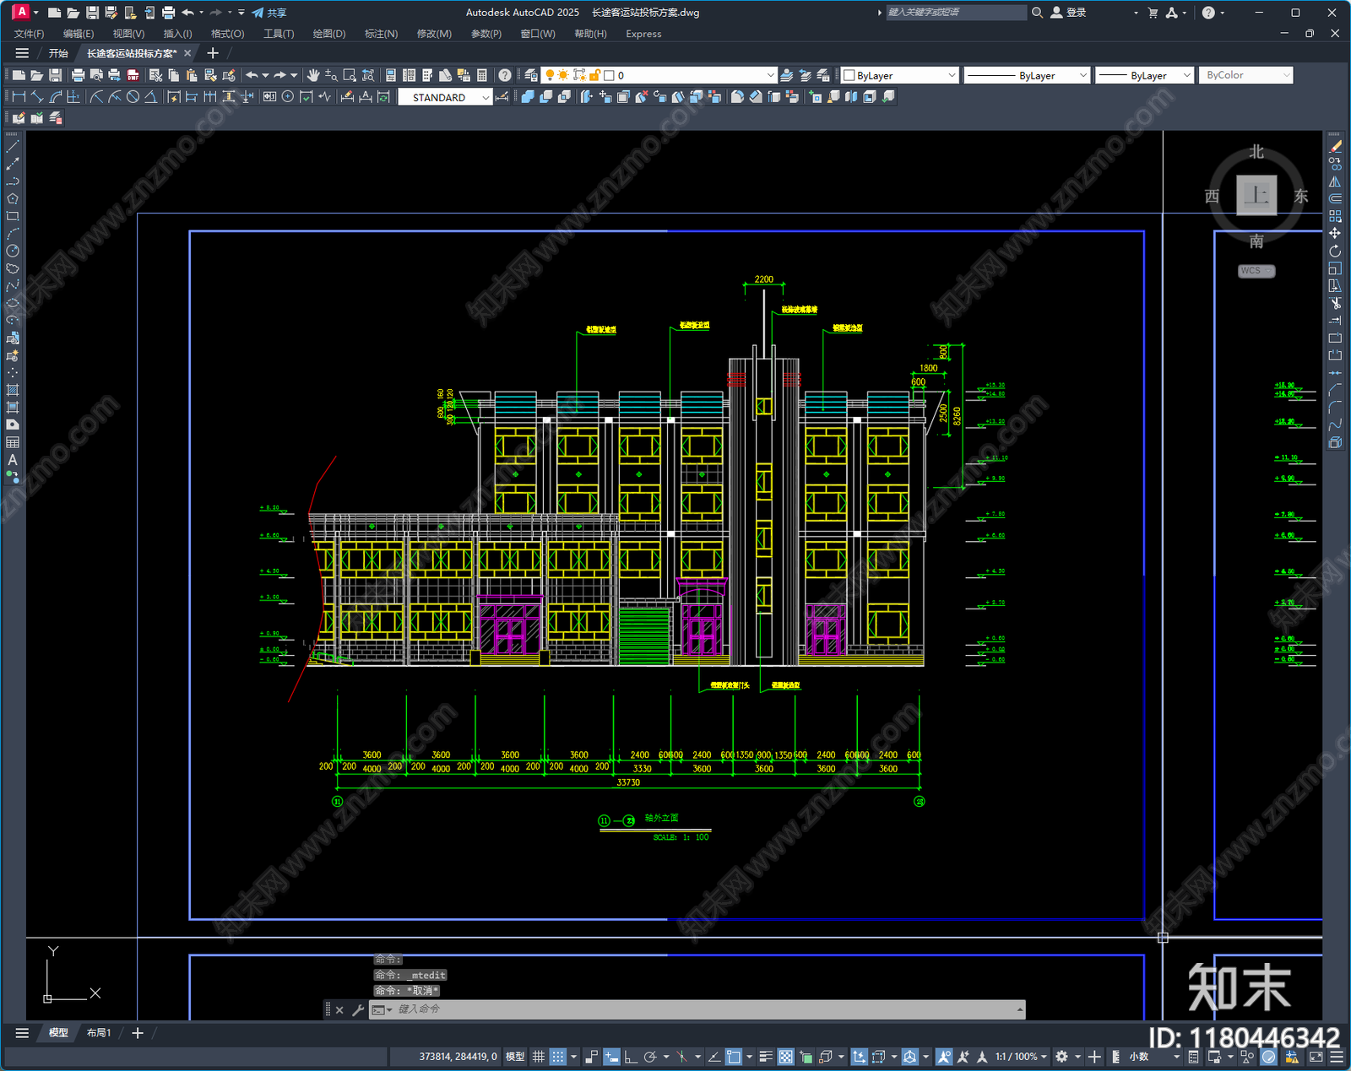Click the Pan hand tool icon
Screen dimensions: 1351x1071
[313, 75]
